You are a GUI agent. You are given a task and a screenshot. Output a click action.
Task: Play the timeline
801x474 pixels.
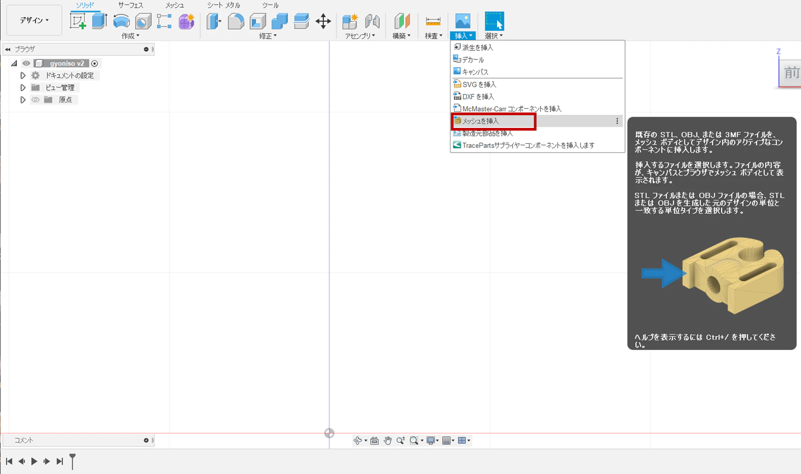click(34, 461)
